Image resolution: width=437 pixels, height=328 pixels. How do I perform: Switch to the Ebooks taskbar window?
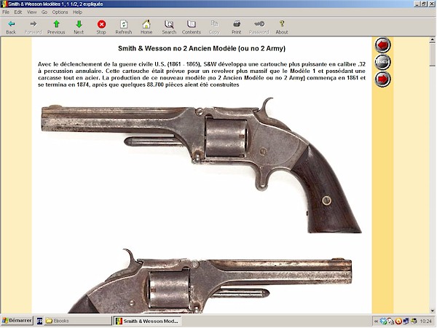point(78,321)
